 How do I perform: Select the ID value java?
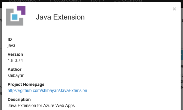coord(11,46)
